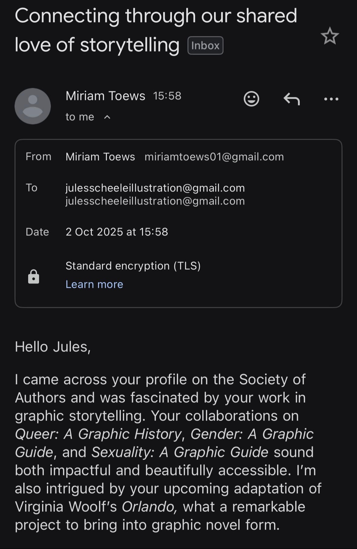Tap the date "2 Oct 2025 at 15:58"

117,232
